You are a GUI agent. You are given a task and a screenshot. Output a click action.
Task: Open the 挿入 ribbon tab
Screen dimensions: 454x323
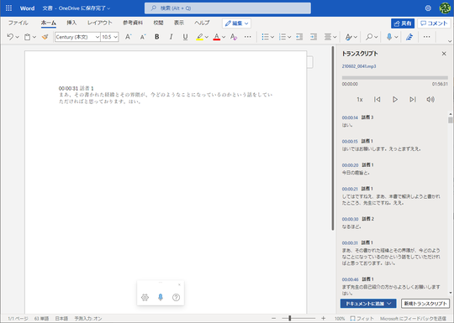(71, 23)
